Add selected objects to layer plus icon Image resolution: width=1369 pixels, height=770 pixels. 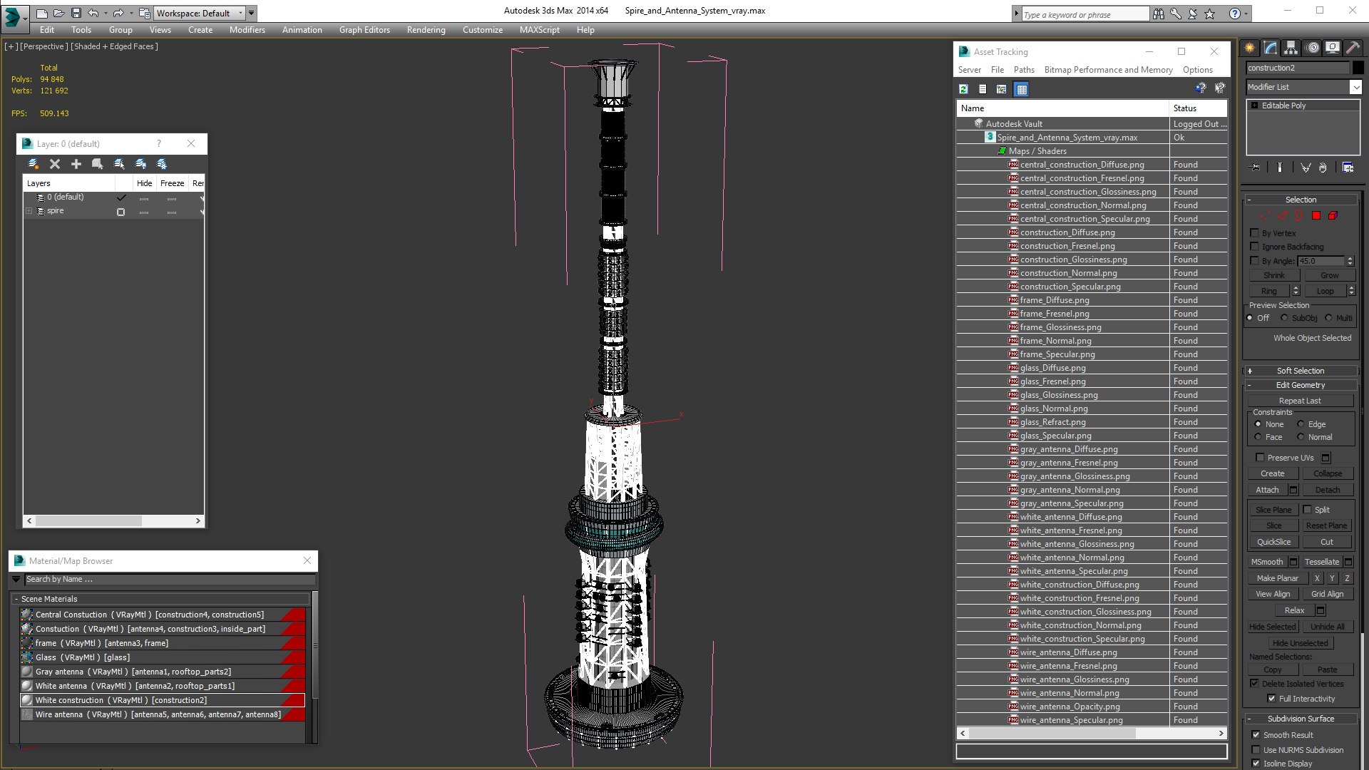coord(76,164)
